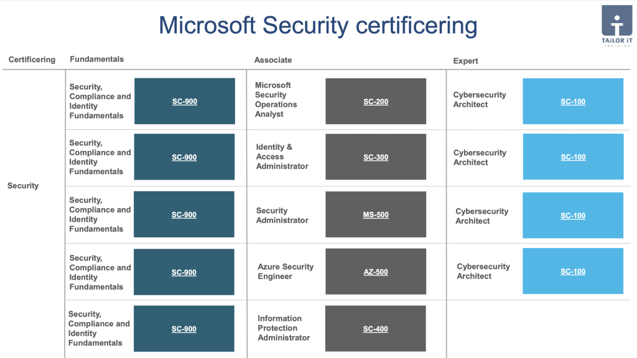Select the Associate column header

click(273, 60)
